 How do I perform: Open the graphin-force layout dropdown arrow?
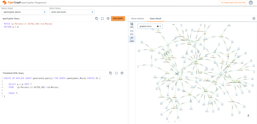[x=160, y=26]
